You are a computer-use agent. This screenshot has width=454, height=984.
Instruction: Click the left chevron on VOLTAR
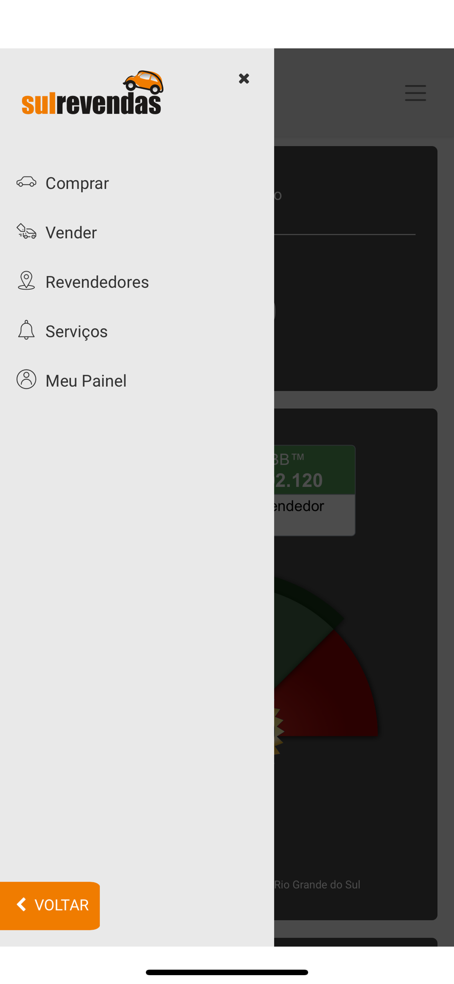21,904
